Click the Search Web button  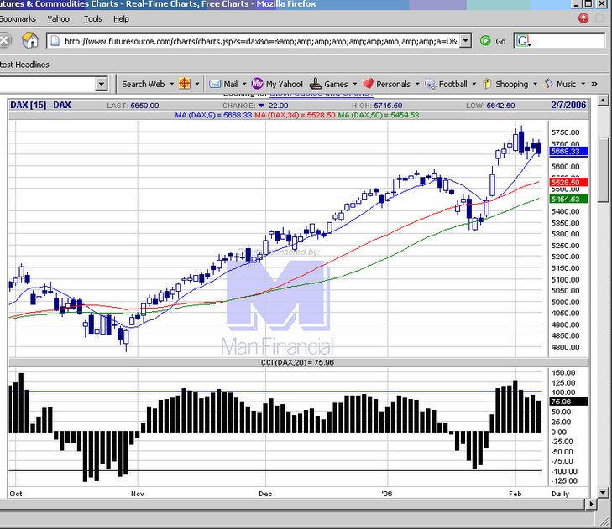coord(144,84)
